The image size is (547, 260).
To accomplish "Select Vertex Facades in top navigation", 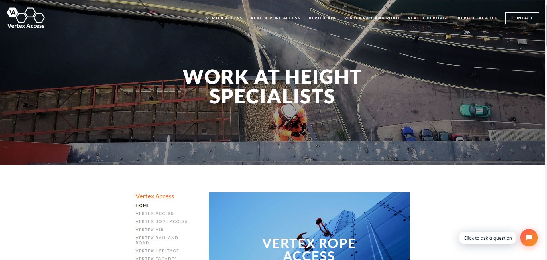I will [477, 18].
